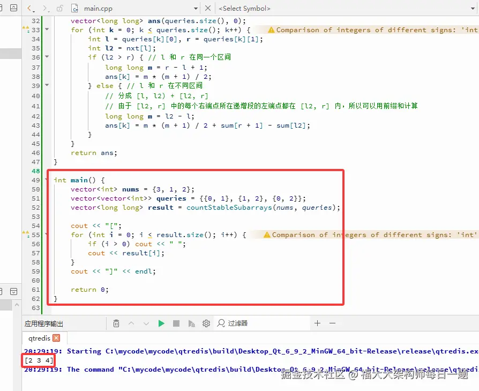
Task: Click line number 63 in the gutter
Action: click(36, 308)
